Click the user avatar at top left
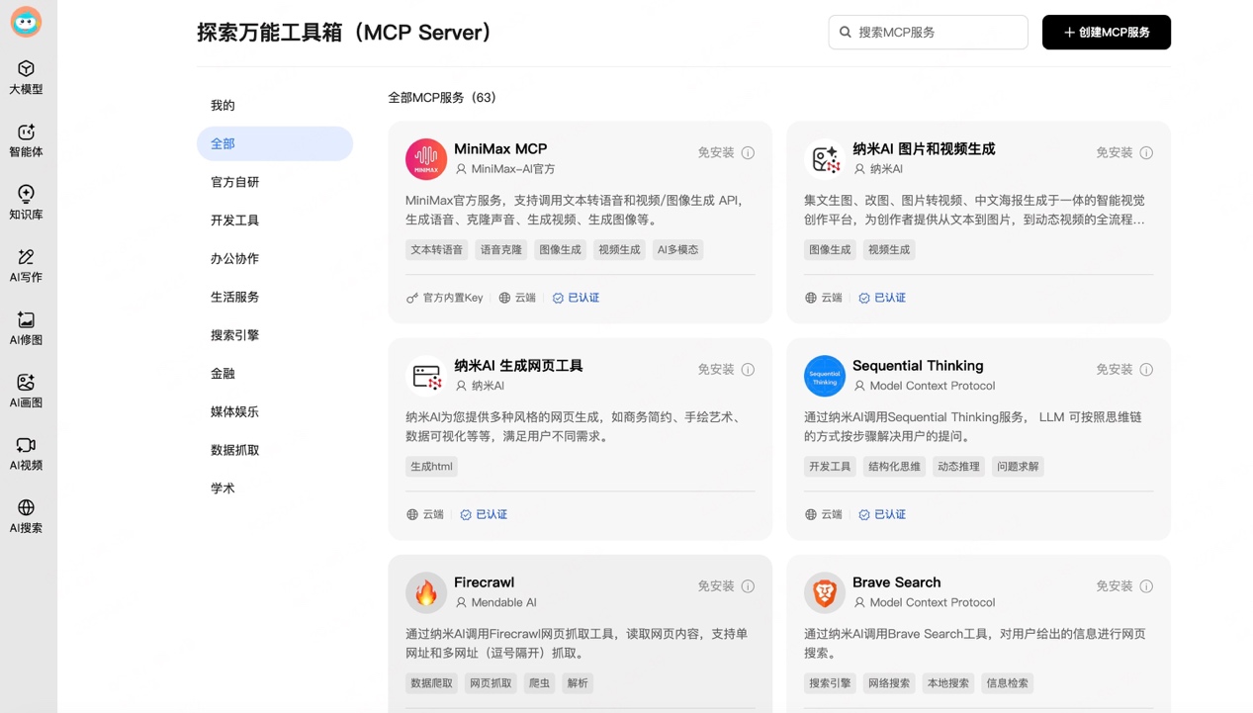The image size is (1253, 713). tap(26, 22)
